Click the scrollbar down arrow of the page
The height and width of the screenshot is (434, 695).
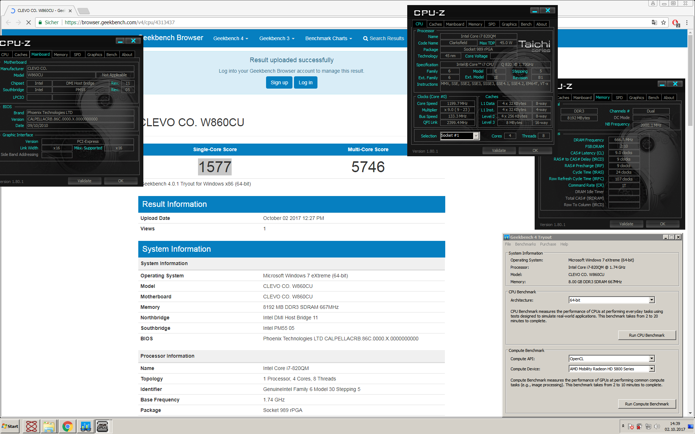click(x=690, y=413)
